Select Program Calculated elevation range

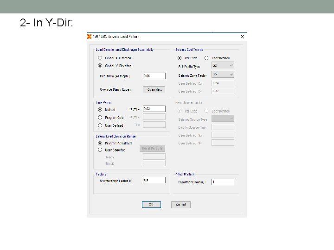(100, 143)
